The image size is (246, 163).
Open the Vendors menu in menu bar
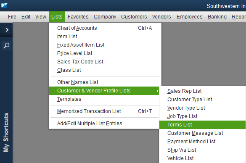pos(161,17)
